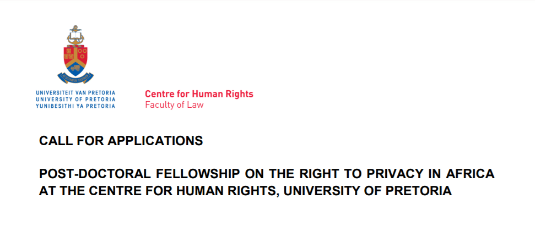Click the gold chevron band on the shield

(76, 59)
